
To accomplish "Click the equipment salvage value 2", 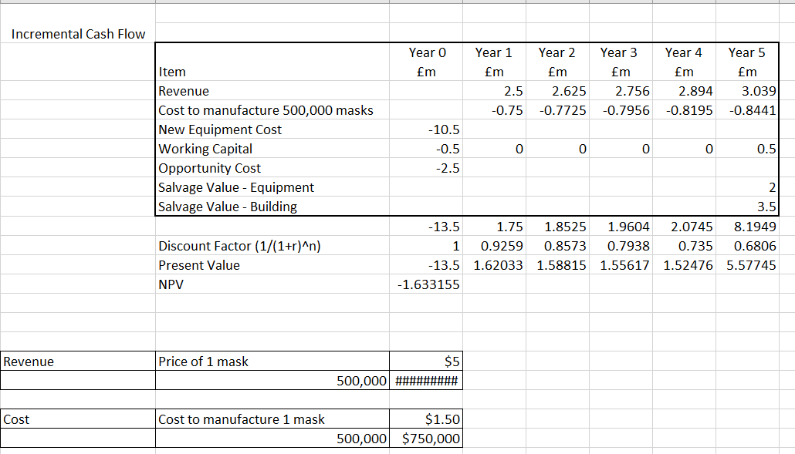I will (x=747, y=187).
